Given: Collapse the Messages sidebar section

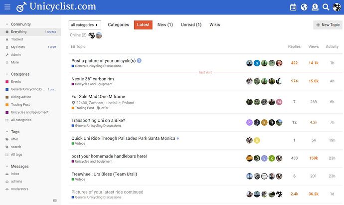Looking at the screenshot, I should click(6, 166).
